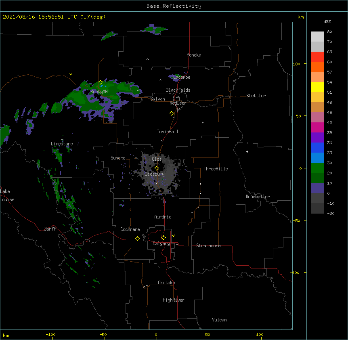
Task: Click the blue 36 dBZ legend swatch
Action: 317,147
